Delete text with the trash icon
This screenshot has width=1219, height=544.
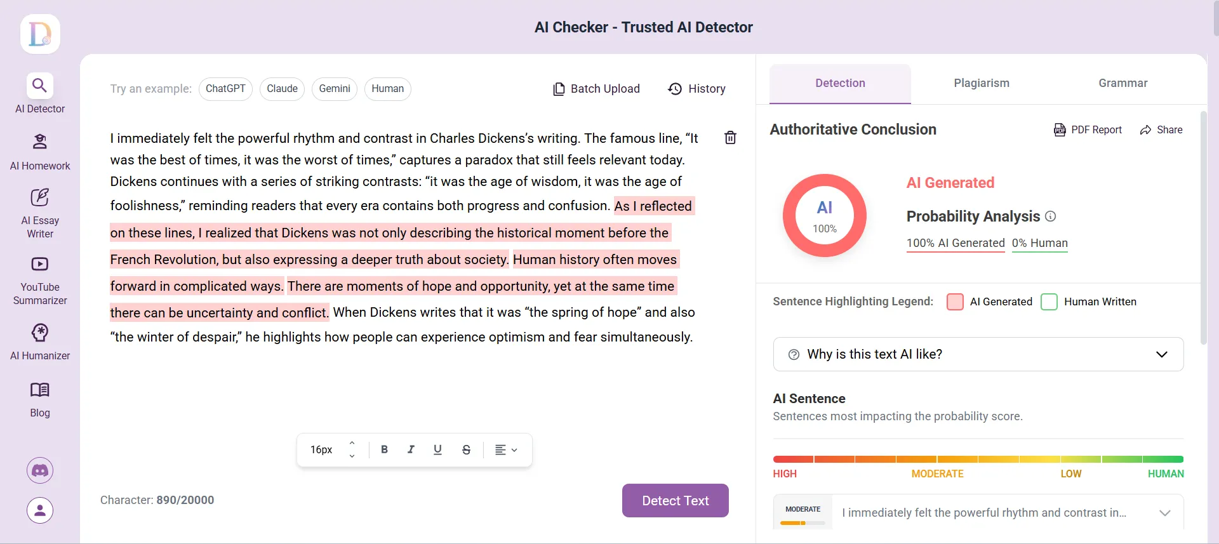tap(730, 138)
